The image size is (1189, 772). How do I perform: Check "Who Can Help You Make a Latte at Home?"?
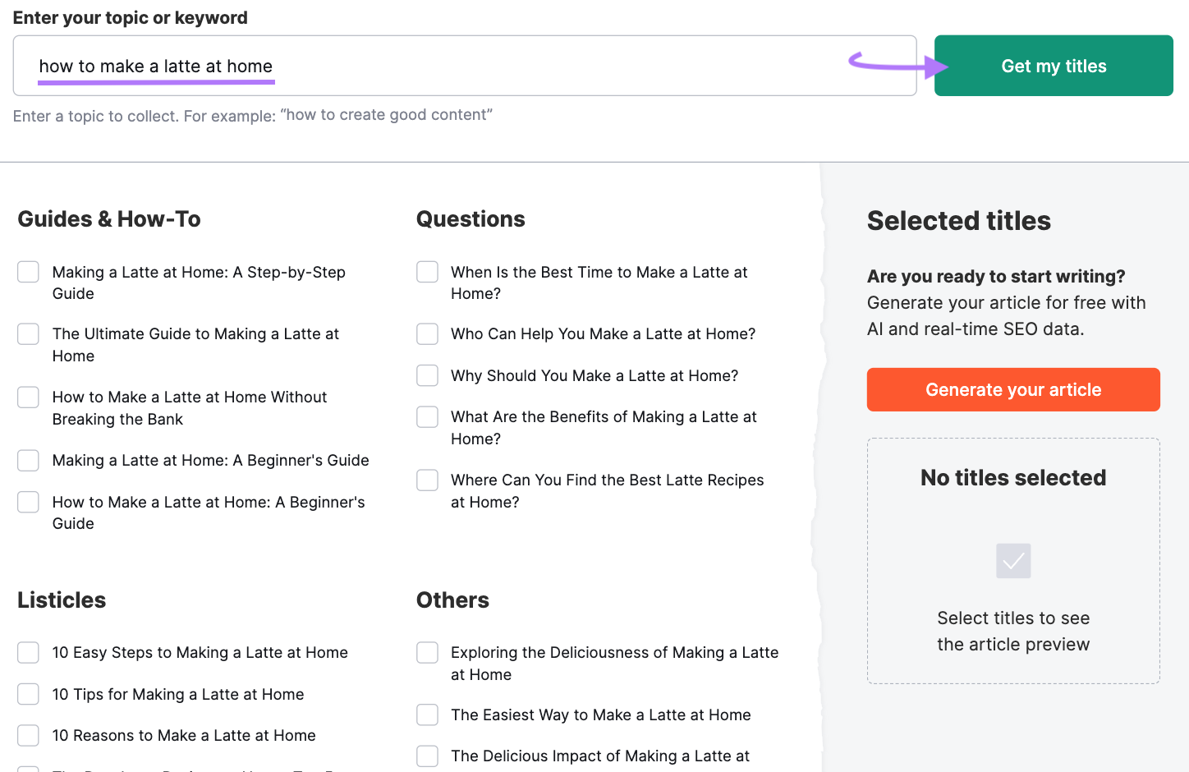[x=427, y=333]
